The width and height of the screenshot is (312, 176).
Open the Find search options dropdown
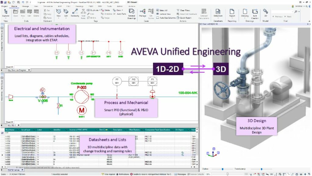[x=299, y=12]
